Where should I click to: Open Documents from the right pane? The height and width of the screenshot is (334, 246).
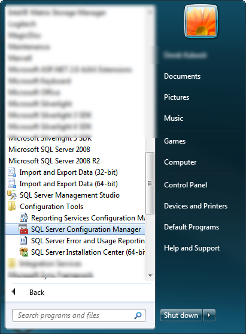coord(182,76)
